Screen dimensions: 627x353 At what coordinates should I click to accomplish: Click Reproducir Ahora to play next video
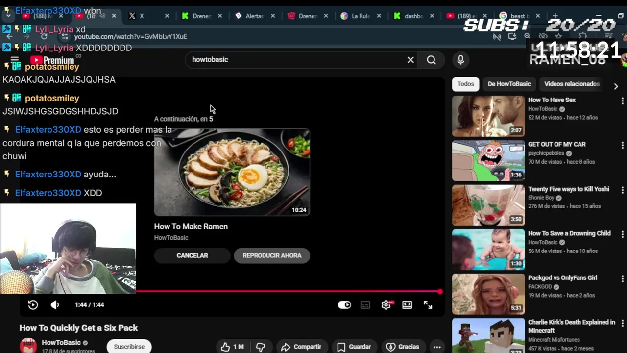tap(272, 255)
